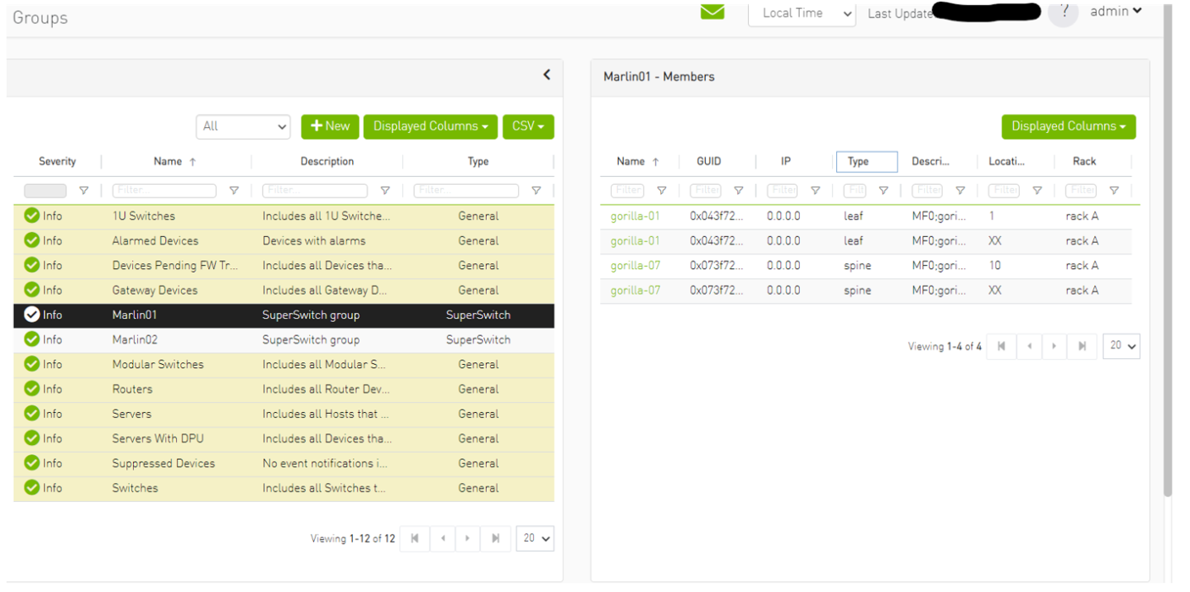Click the filter funnel icon under Description

click(x=385, y=191)
